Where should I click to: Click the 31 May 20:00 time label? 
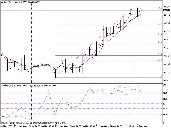click(x=116, y=126)
